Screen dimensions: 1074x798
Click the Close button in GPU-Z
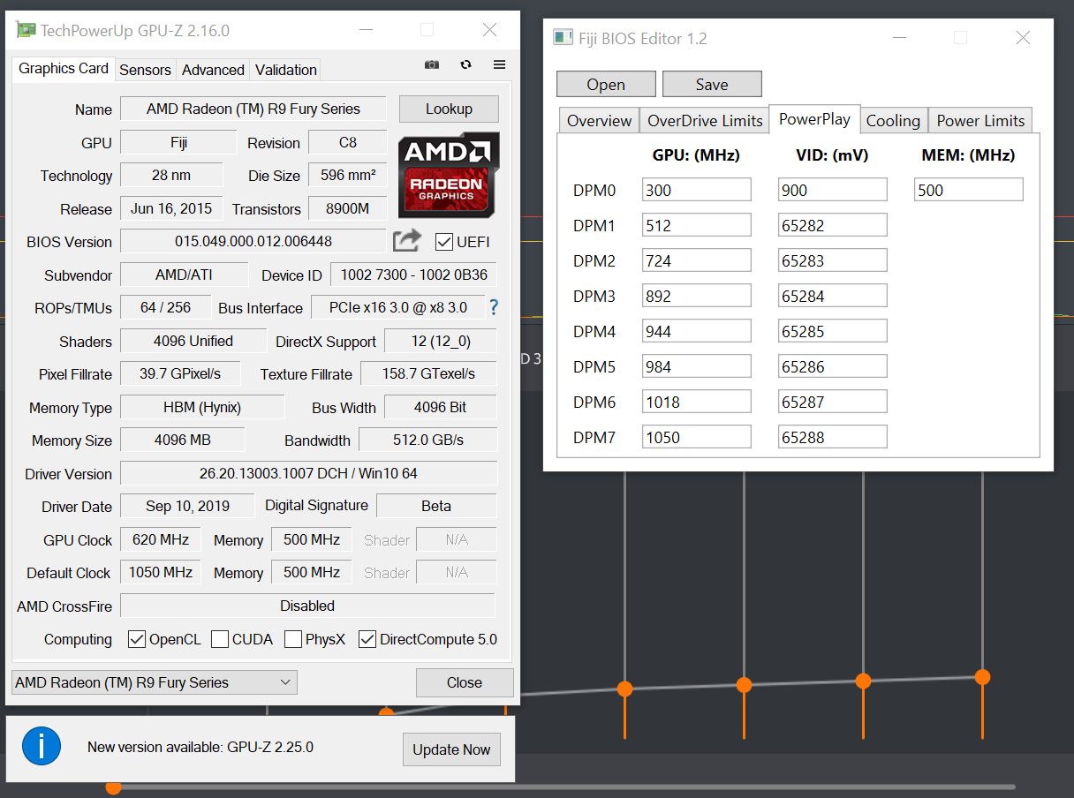click(x=465, y=682)
